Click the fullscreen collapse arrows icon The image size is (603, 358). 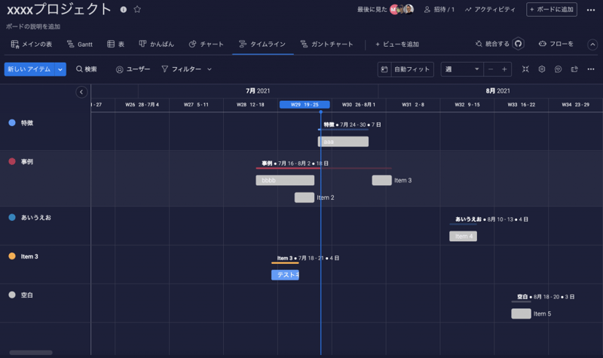coord(525,69)
